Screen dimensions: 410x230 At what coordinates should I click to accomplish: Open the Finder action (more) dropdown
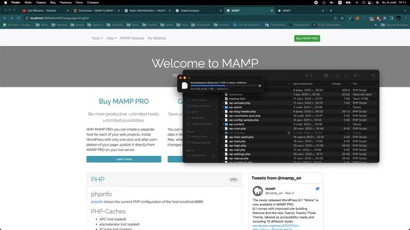click(x=357, y=75)
